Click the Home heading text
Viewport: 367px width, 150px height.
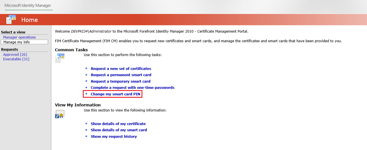coord(29,20)
